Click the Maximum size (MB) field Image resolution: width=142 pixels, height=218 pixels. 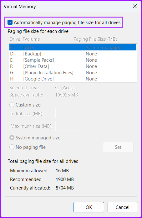tap(71, 126)
